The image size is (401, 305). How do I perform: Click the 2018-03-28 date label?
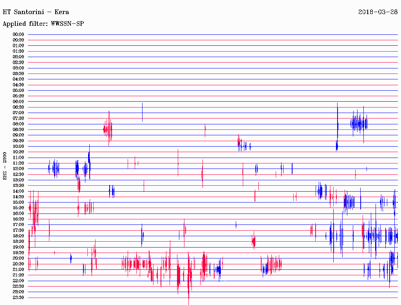(x=378, y=12)
